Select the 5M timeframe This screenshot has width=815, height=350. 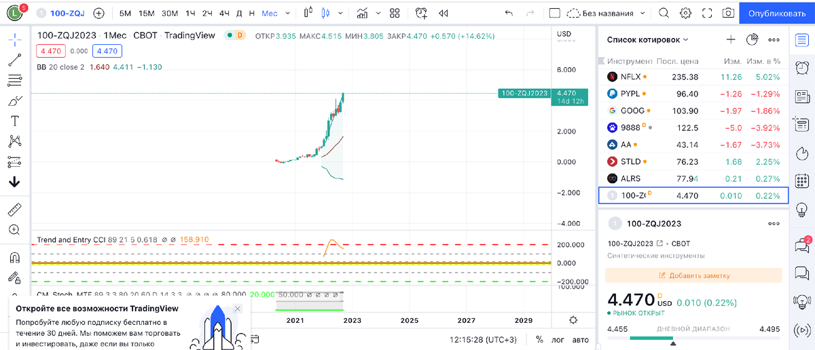coord(125,13)
